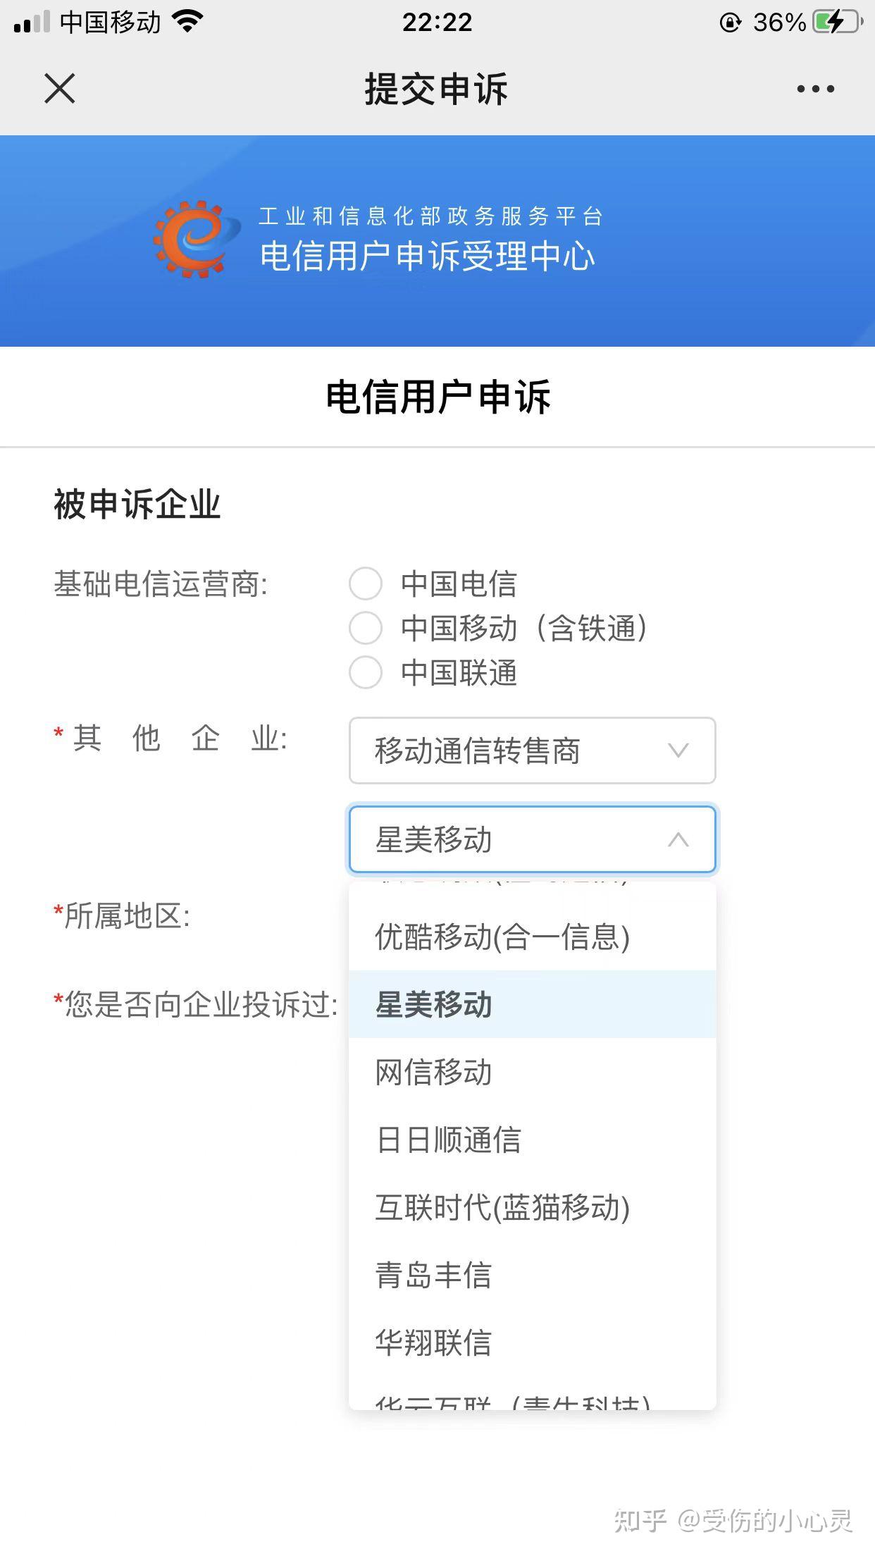Tap the cellular signal bars icon
The height and width of the screenshot is (1556, 875).
pyautogui.click(x=32, y=23)
